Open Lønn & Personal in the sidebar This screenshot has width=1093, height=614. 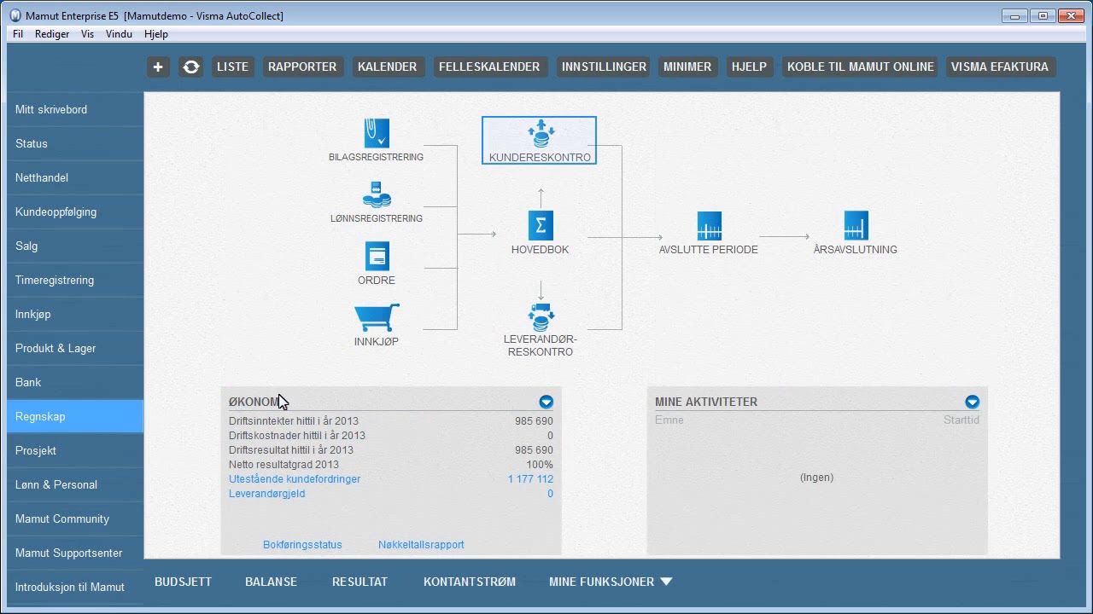[x=75, y=484]
